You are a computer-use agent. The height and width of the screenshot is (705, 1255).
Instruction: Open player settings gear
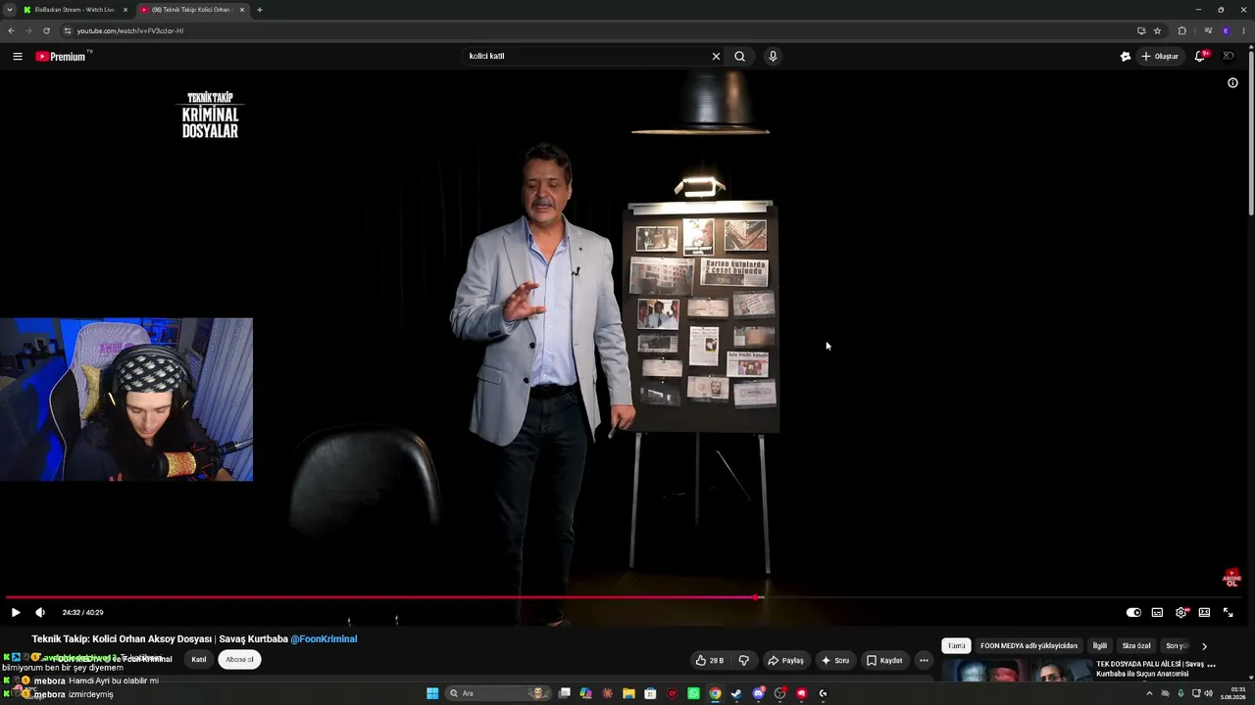click(1180, 612)
